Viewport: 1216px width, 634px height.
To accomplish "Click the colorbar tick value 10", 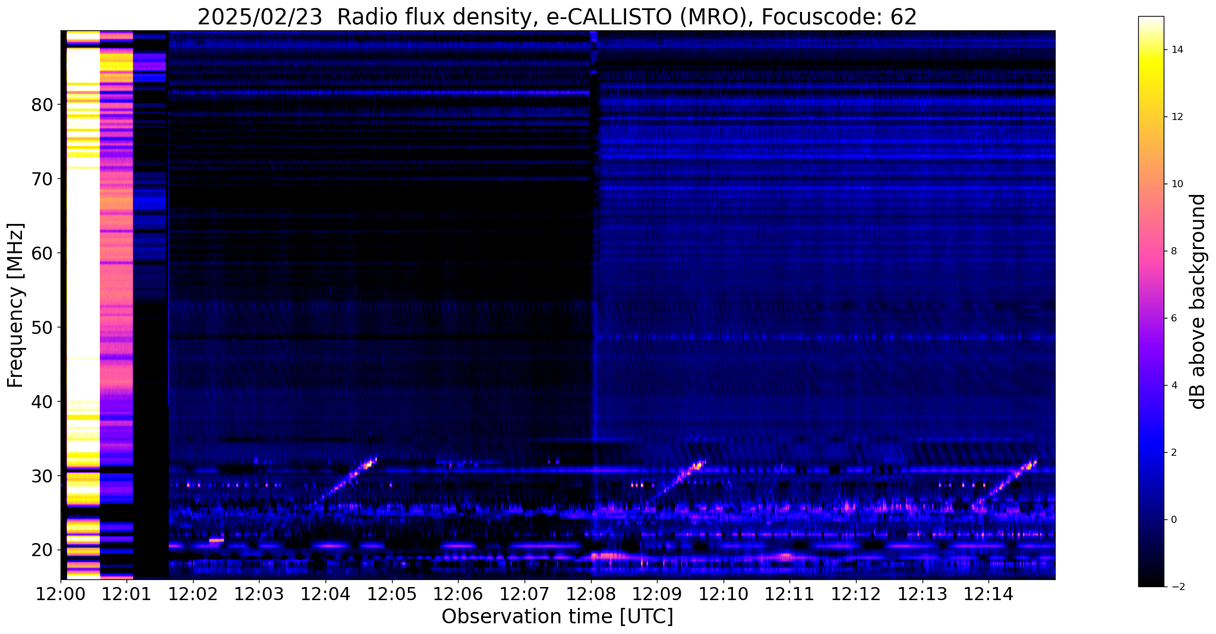I will 1176,184.
